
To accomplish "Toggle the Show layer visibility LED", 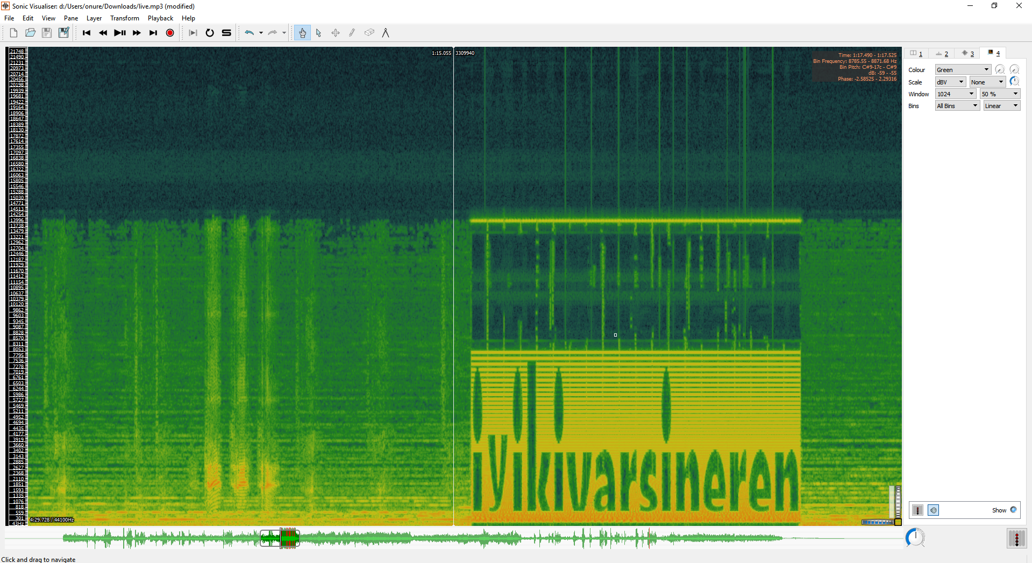I will (1013, 510).
